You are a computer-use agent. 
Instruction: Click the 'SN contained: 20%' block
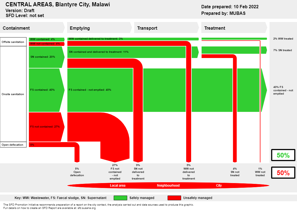(x=46, y=57)
